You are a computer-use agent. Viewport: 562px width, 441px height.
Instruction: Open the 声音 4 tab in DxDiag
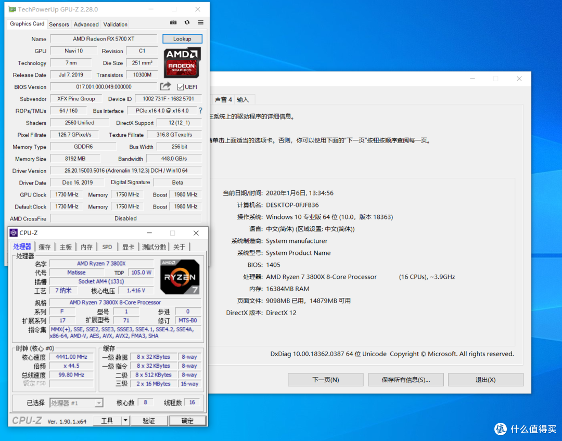(x=223, y=100)
